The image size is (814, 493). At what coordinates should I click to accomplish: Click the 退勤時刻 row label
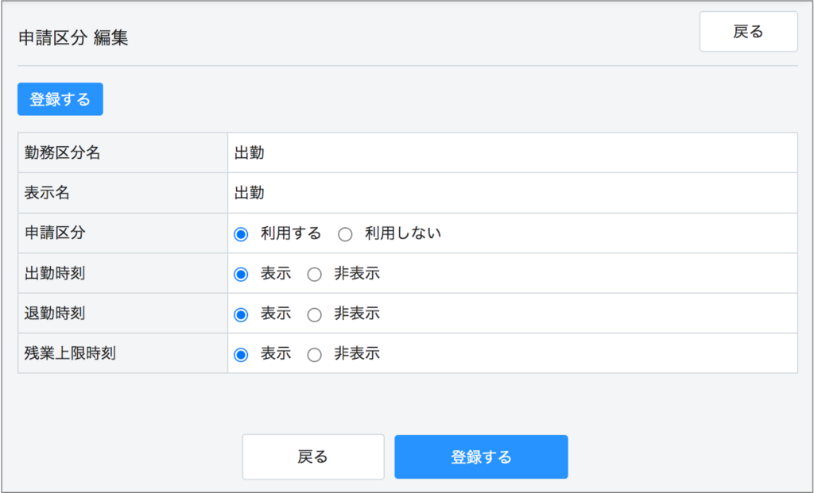click(x=55, y=313)
